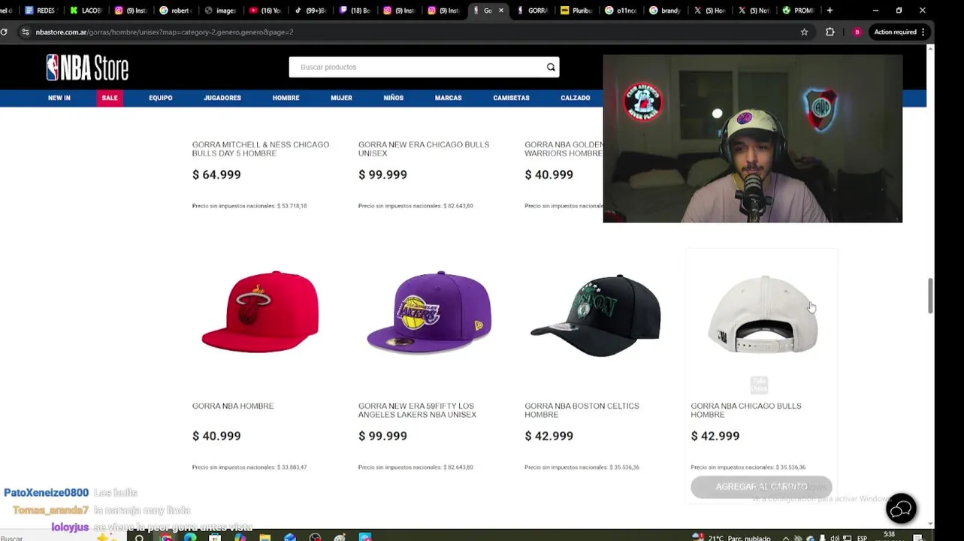Open Gorra NBA Chicago Bulls Hombre title

pos(746,410)
